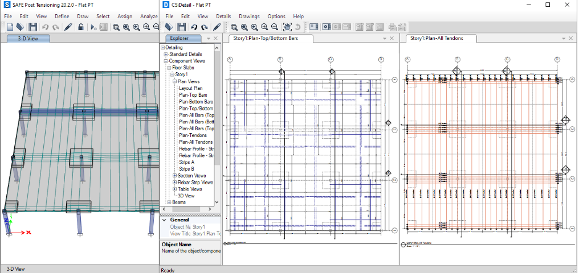Click Explorer horizontal scrollbar right arrow
579x273 pixels.
click(x=210, y=209)
